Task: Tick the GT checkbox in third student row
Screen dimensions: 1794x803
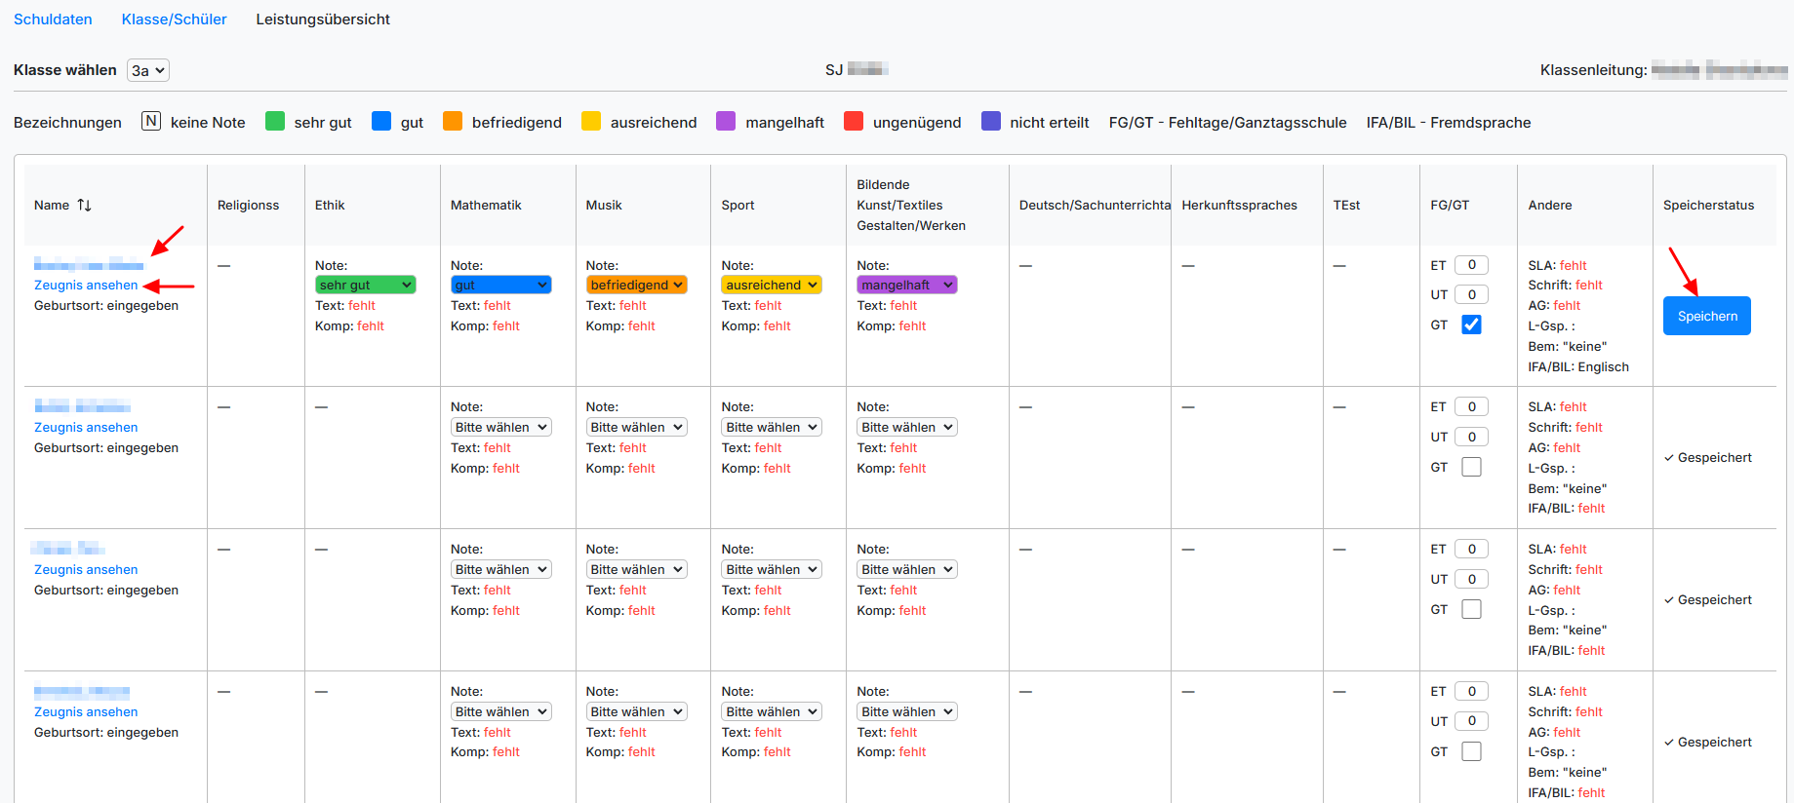Action: [x=1471, y=610]
